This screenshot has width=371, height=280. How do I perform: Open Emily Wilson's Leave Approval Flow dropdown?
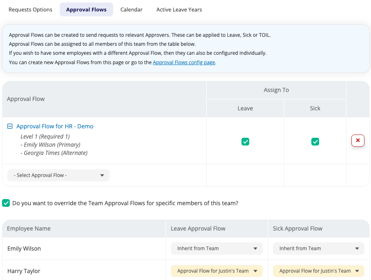pos(217,249)
